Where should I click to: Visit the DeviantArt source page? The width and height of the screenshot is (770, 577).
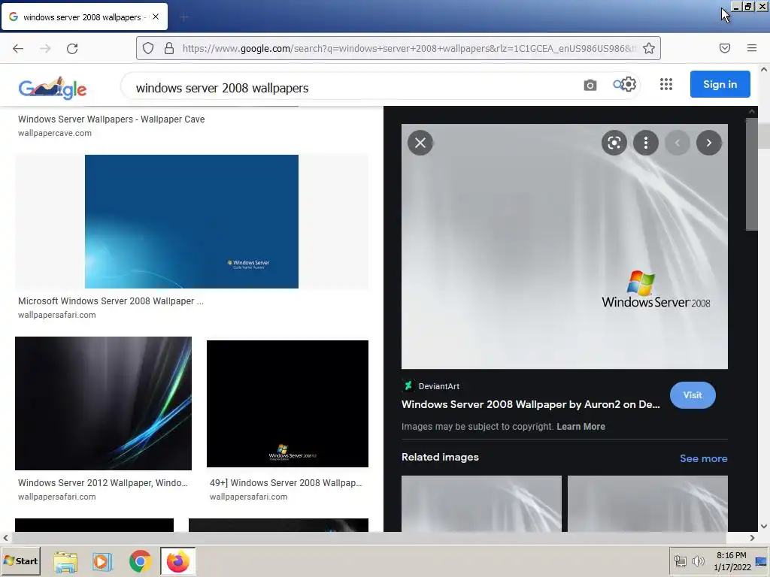click(x=693, y=395)
